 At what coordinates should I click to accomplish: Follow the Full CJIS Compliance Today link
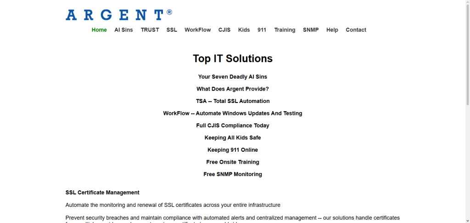(x=233, y=126)
